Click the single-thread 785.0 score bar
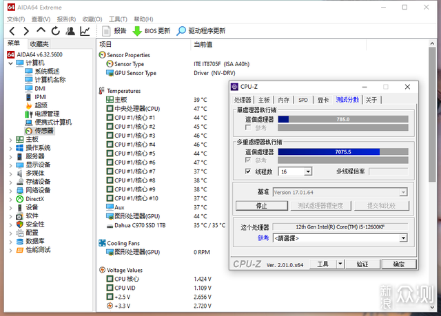The height and width of the screenshot is (316, 441). pyautogui.click(x=343, y=119)
